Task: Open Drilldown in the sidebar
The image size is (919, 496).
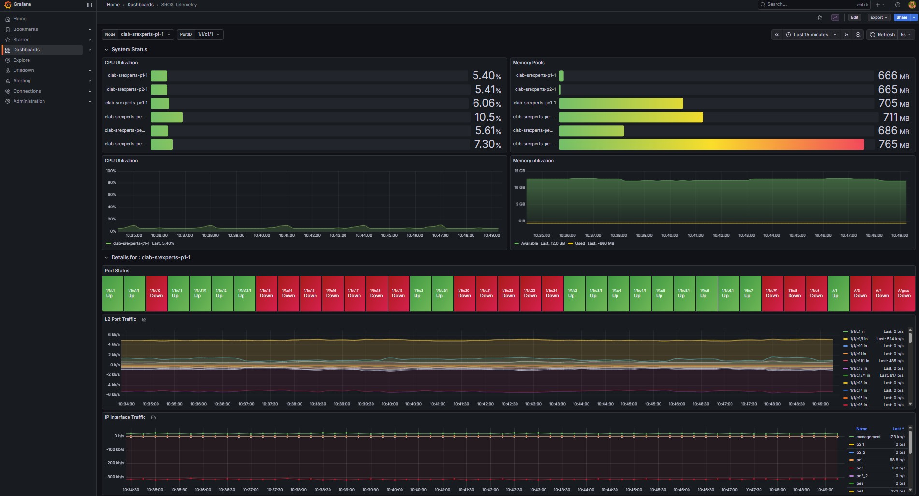Action: pos(24,70)
